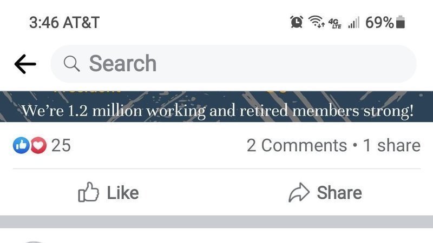This screenshot has width=433, height=243.
Task: Tap the 69% battery percentage text
Action: [x=379, y=23]
